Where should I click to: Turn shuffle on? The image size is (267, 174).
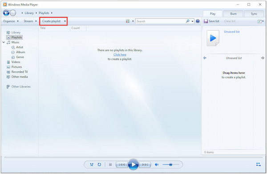[92, 165]
